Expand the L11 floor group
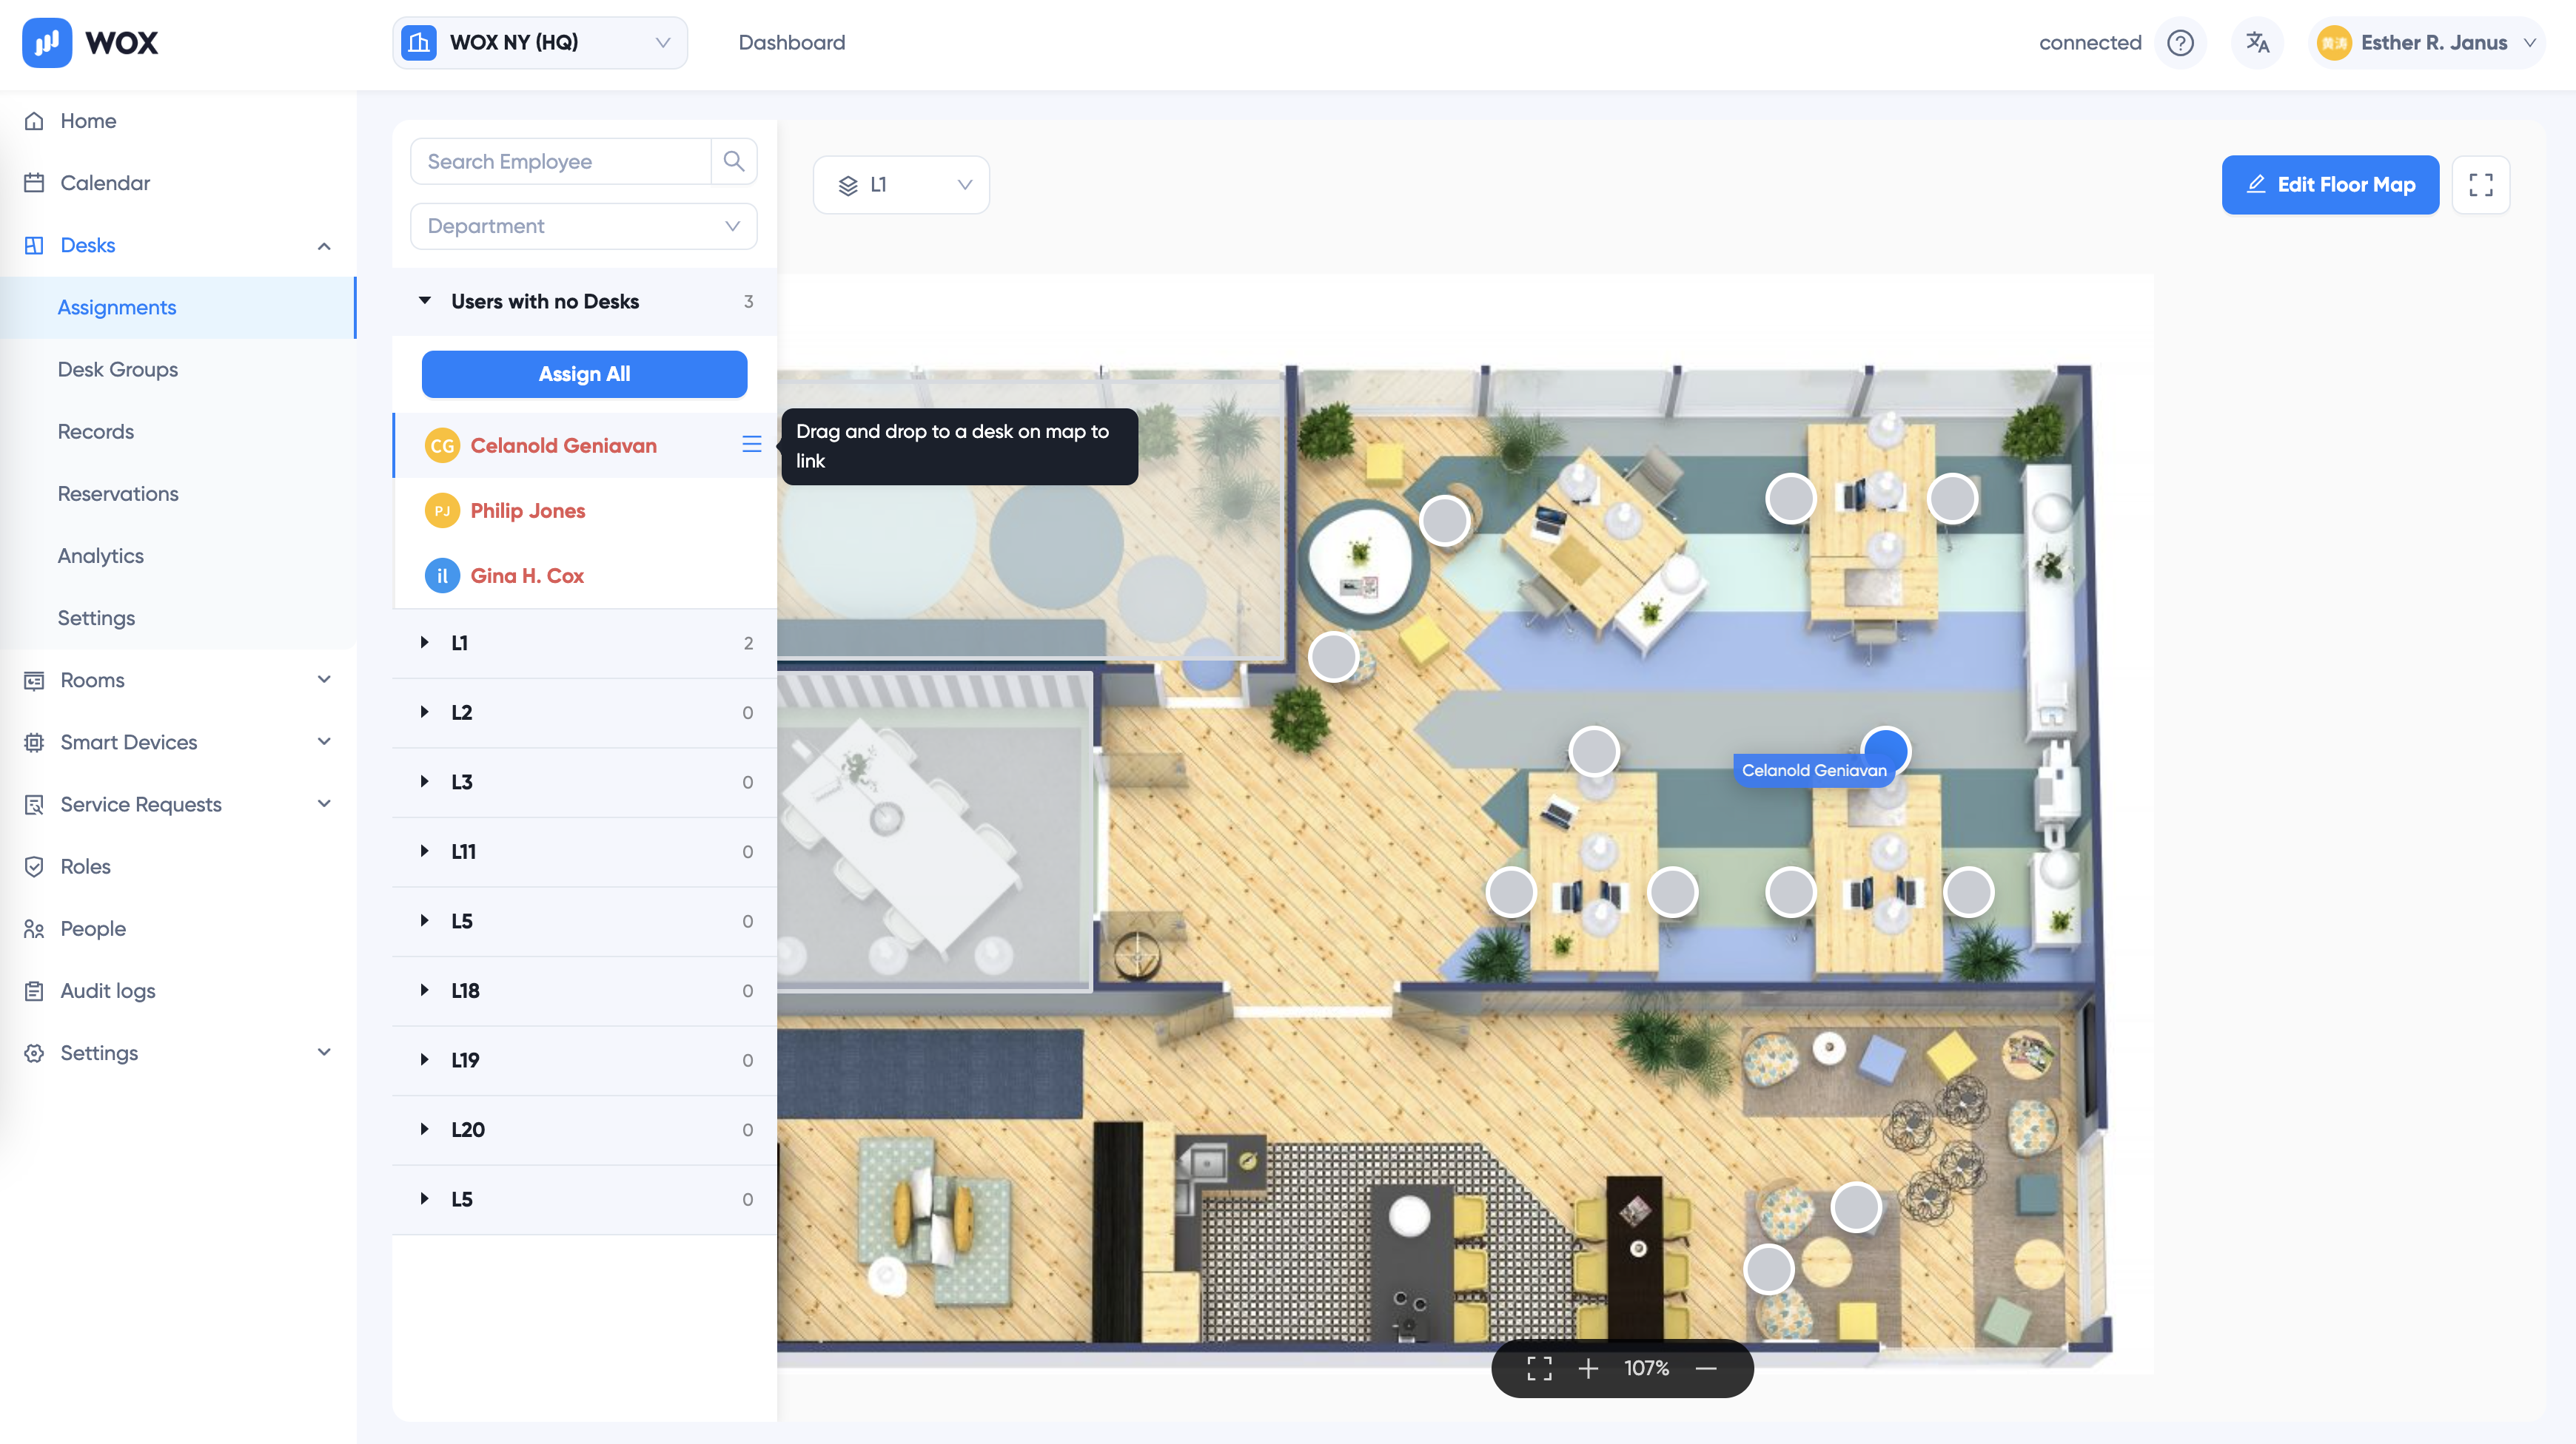This screenshot has width=2576, height=1444. [x=585, y=851]
